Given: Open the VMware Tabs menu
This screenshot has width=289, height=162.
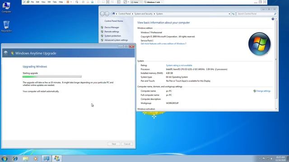Looking at the screenshot, I should click(55, 2).
